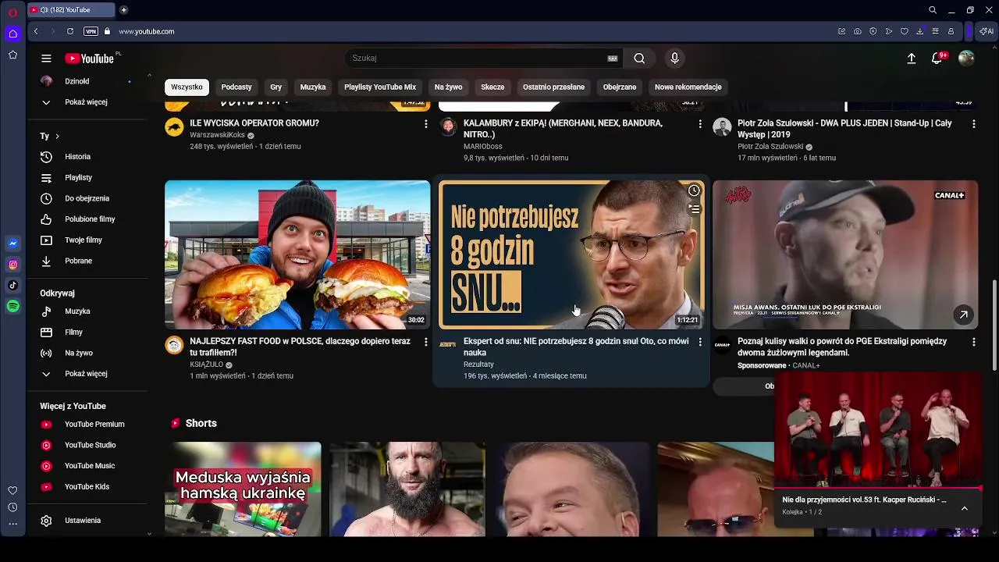Open Opera sidebar bookmarks star icon
Viewport: 999px width, 562px height.
[x=12, y=55]
